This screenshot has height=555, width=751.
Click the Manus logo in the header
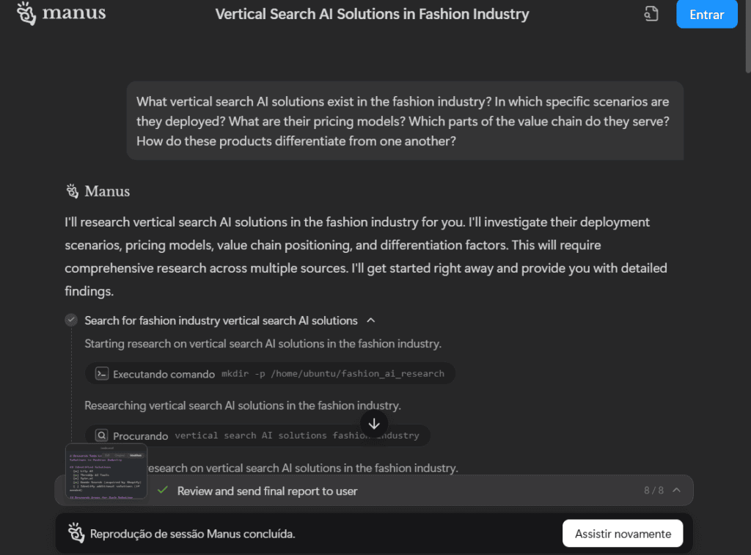click(61, 14)
